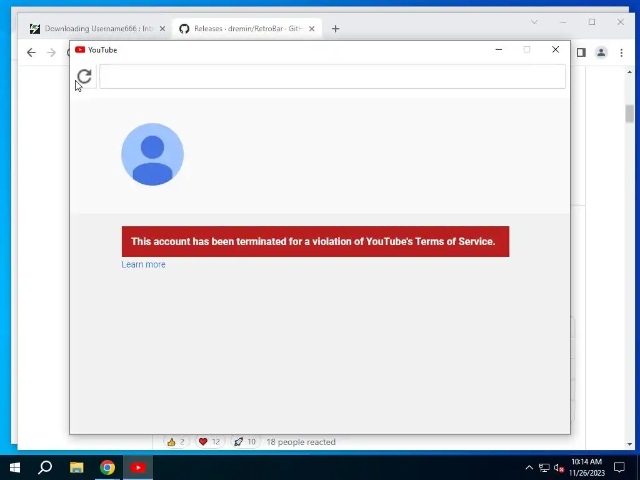Click the Chrome page scrollbar thumb
This screenshot has height=480, width=640.
pyautogui.click(x=629, y=114)
